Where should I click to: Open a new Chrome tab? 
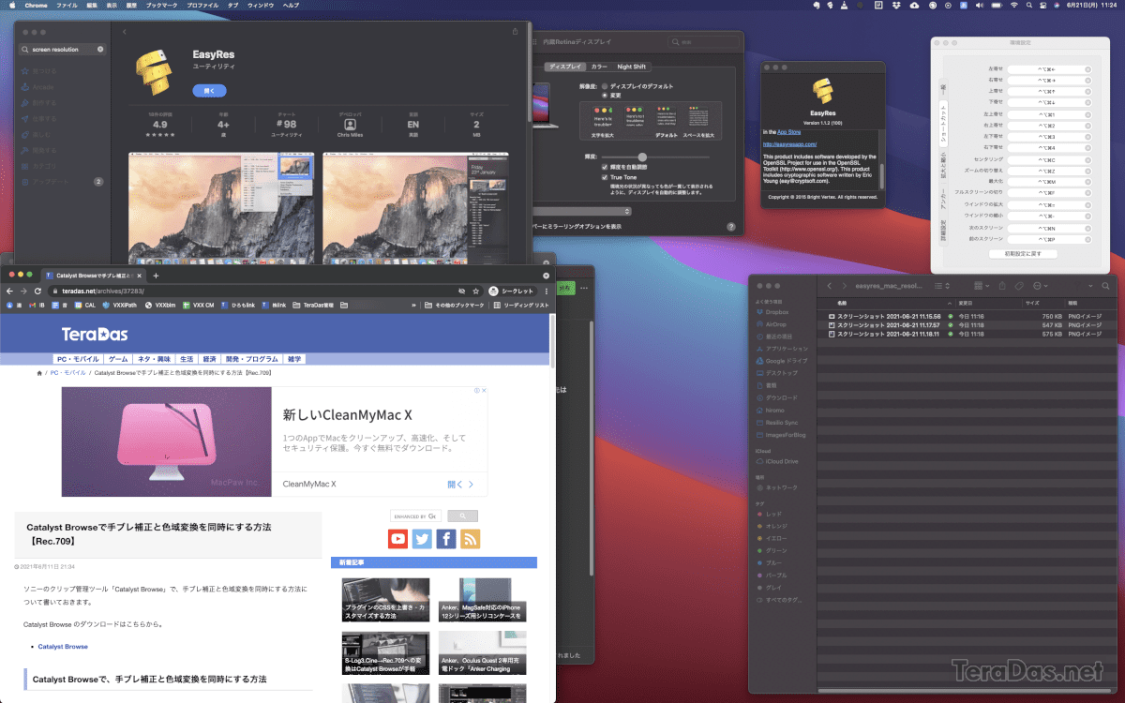(x=156, y=276)
